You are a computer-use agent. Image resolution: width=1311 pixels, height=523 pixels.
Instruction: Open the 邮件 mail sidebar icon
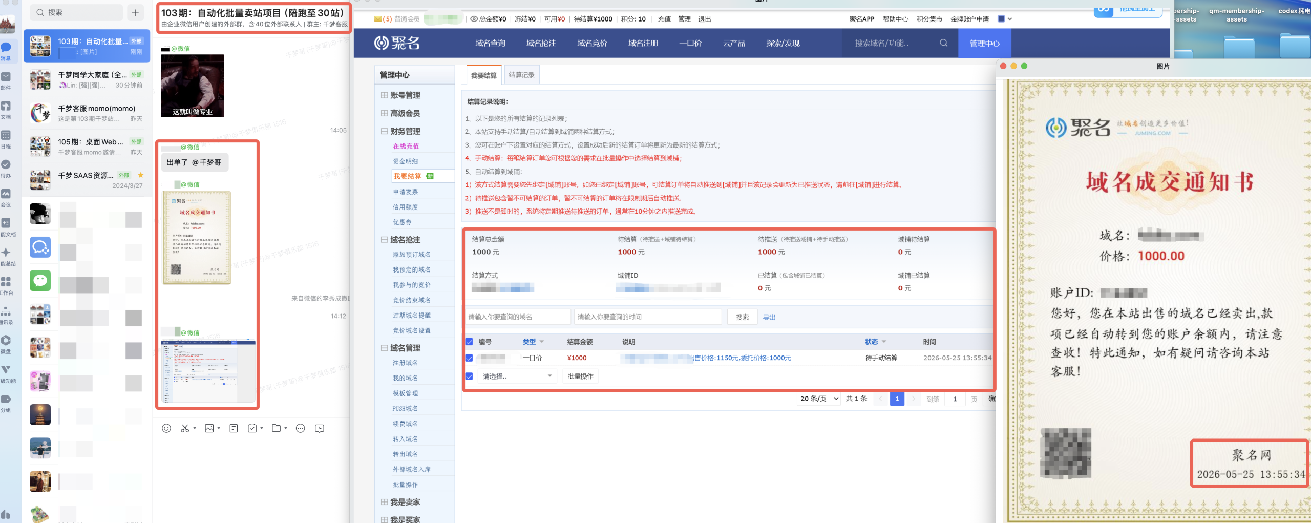click(x=6, y=76)
